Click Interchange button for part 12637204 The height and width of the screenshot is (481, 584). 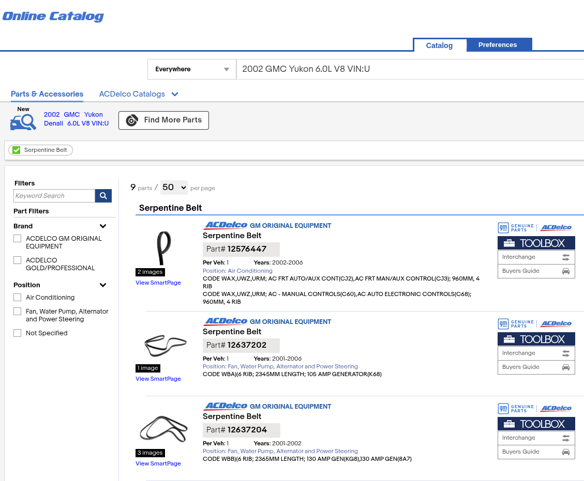536,438
